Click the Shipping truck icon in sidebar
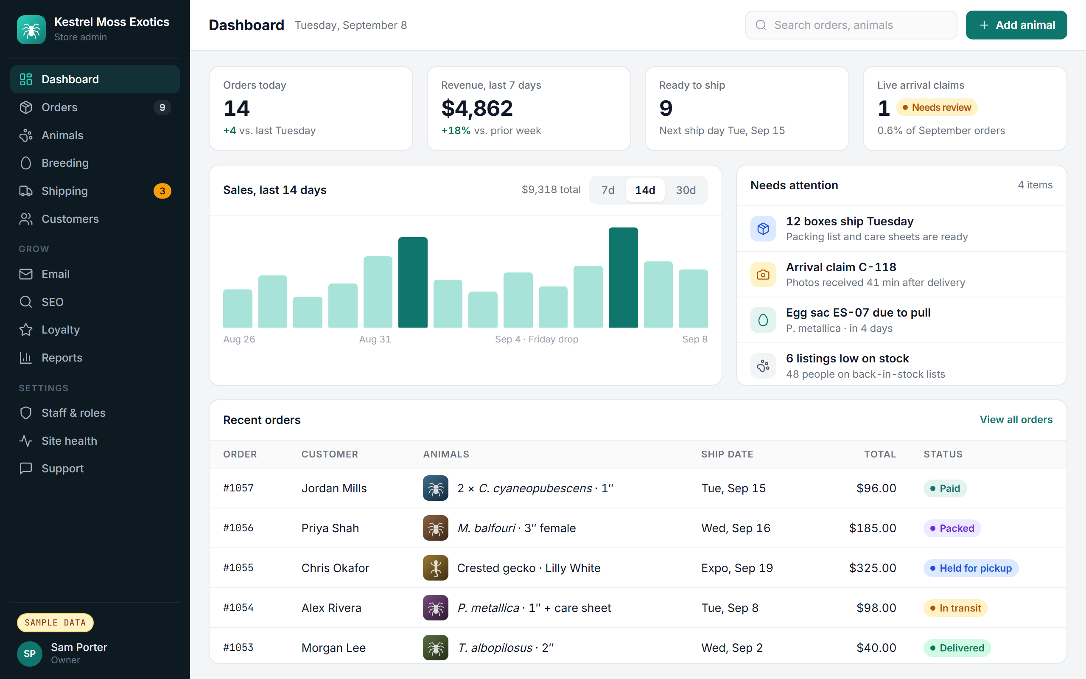Screen dimensions: 1086x679 pos(26,191)
